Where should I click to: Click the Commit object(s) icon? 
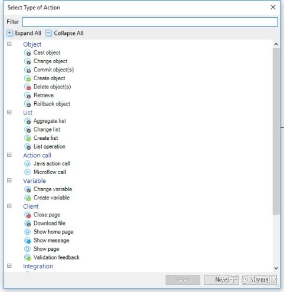[x=27, y=70]
